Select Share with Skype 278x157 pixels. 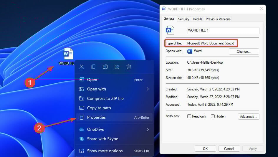click(x=114, y=139)
